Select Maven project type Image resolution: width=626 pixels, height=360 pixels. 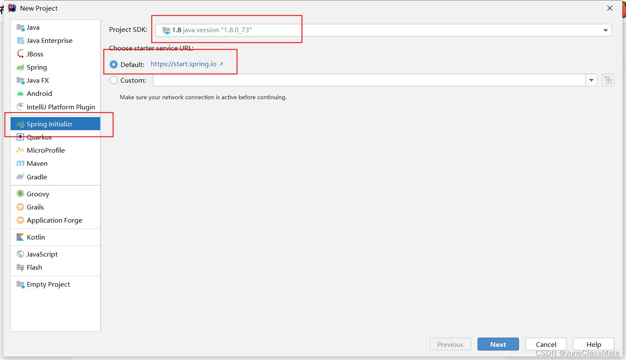[x=56, y=163]
